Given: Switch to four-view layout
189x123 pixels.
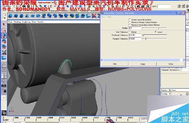Looking at the screenshot, I should [4, 70].
